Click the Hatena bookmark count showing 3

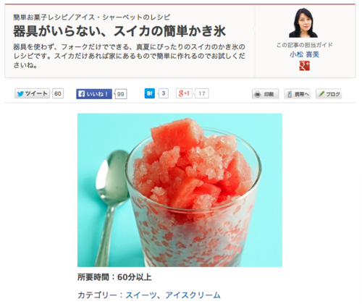pos(164,93)
